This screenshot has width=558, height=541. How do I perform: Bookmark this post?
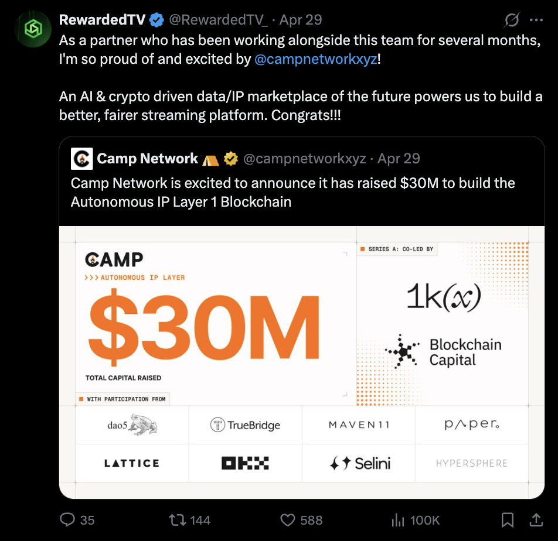(508, 519)
